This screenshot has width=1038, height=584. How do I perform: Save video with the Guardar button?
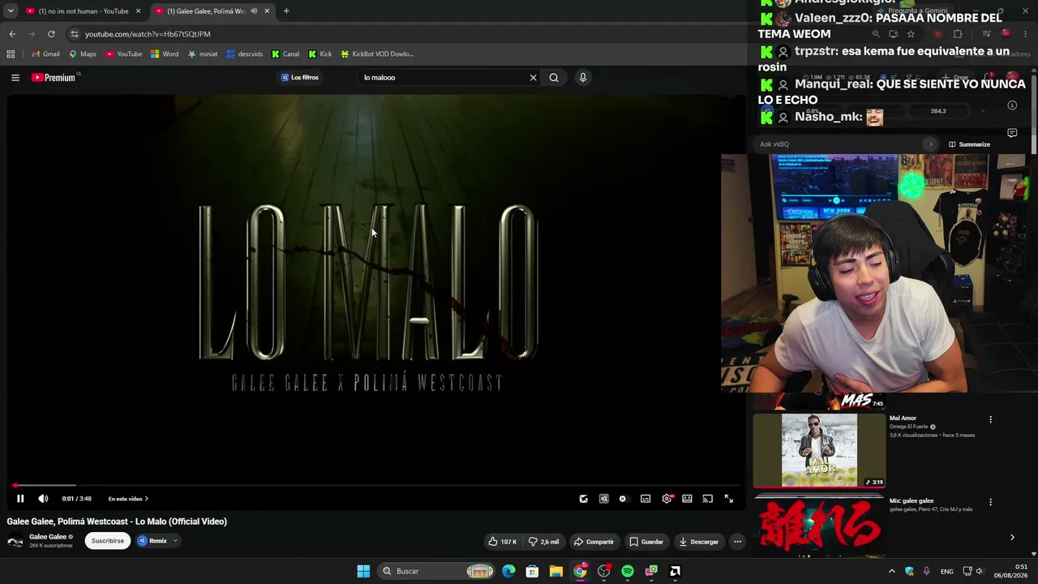pos(646,541)
